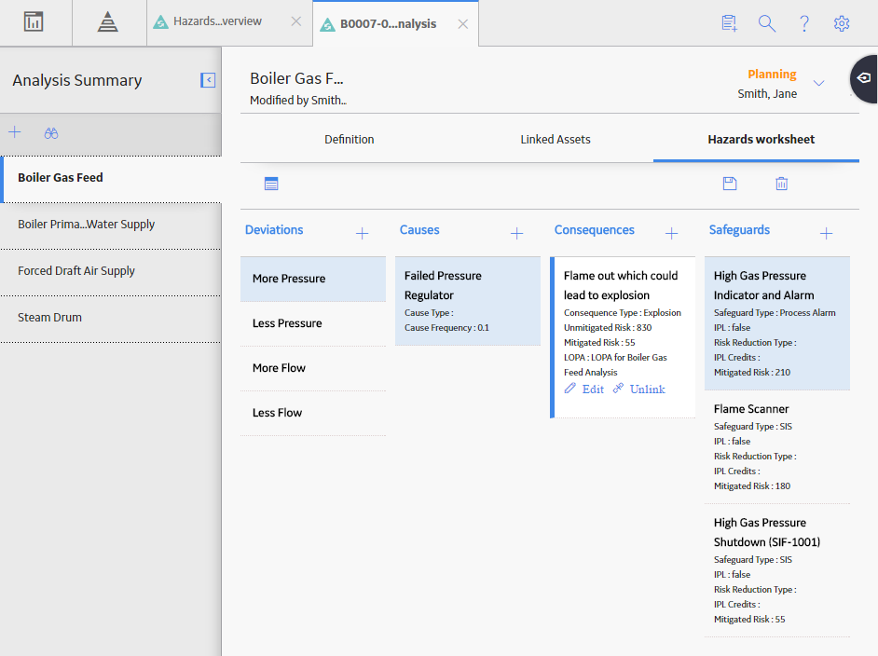Open the help question mark icon

pyautogui.click(x=804, y=23)
